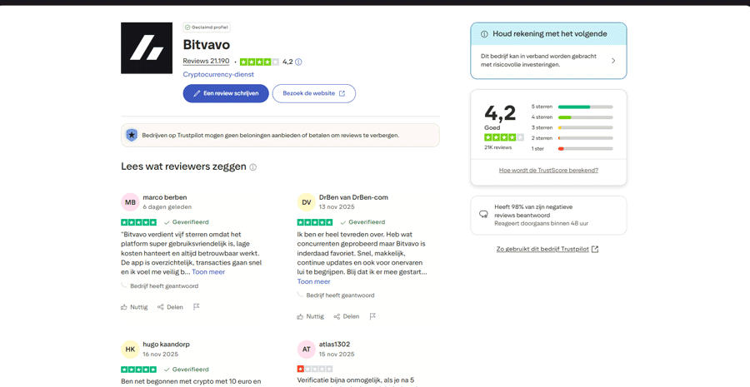Expand DrBen review with Toon meer
The width and height of the screenshot is (750, 387).
click(314, 281)
